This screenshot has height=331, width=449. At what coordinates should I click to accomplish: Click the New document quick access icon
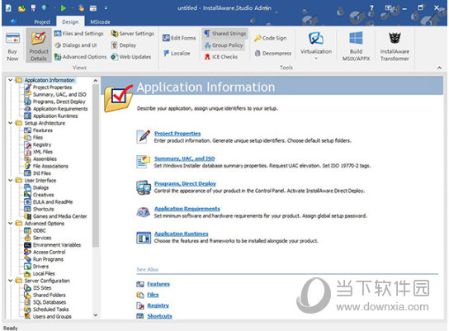pos(8,8)
